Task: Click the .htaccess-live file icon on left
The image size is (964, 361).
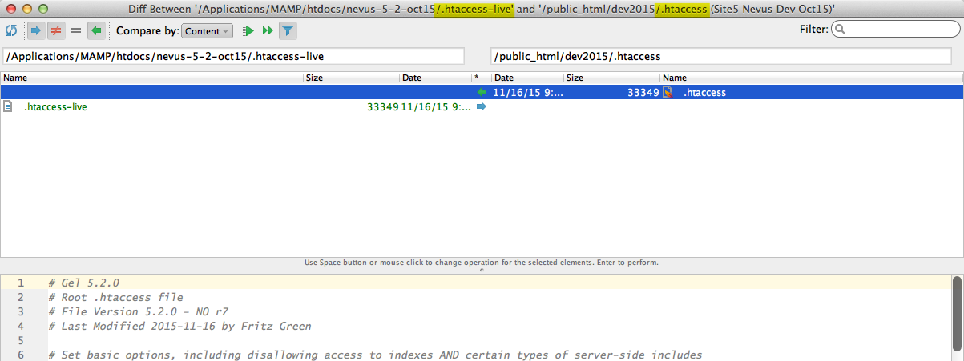Action: tap(8, 106)
